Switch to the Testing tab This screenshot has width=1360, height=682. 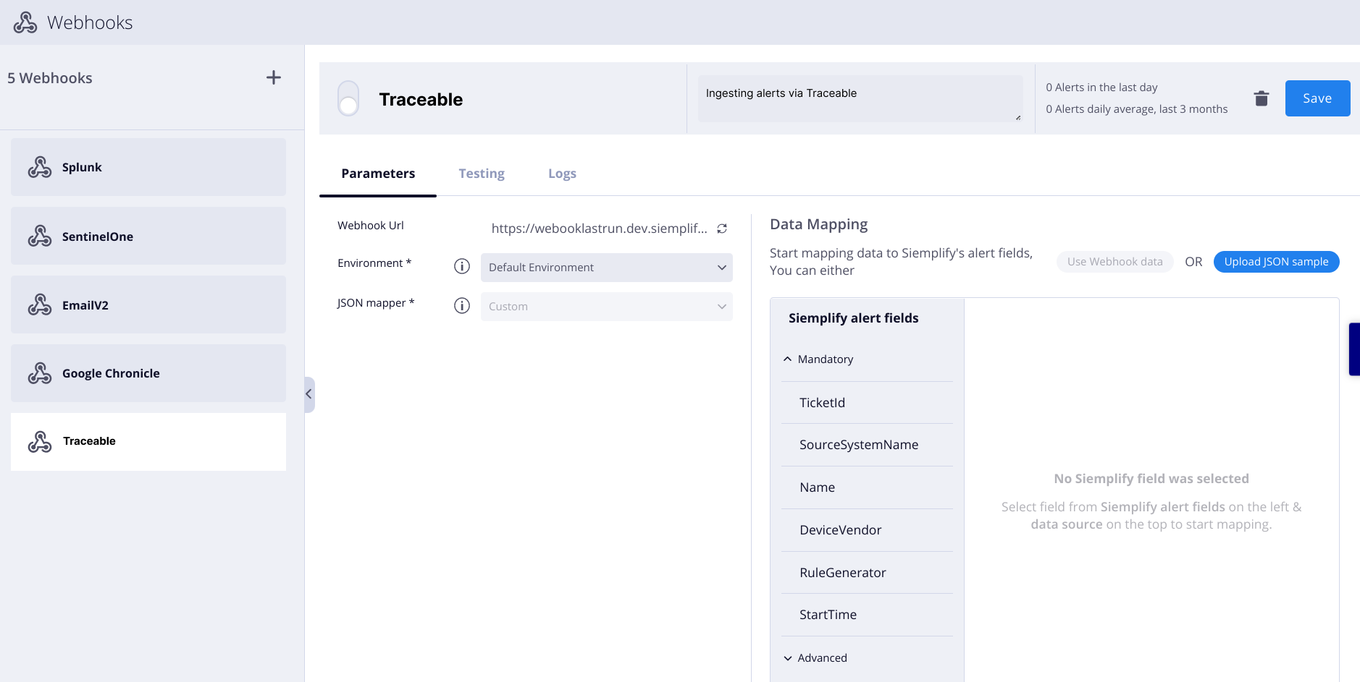(482, 174)
